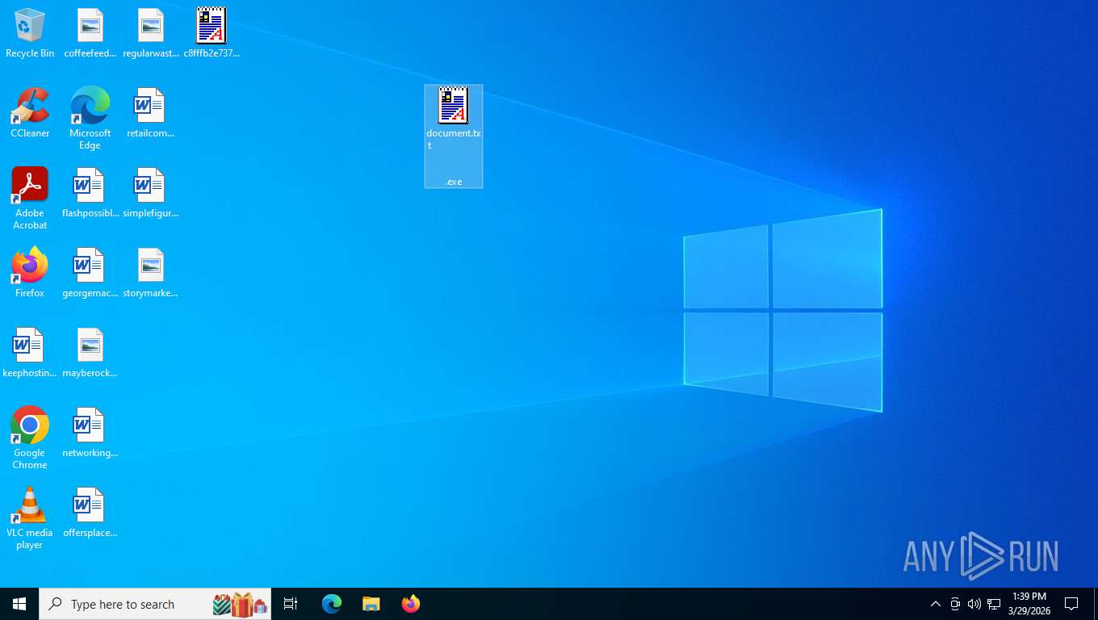Viewport: 1098px width, 620px height.
Task: Expand the hidden system tray icons
Action: coord(936,604)
